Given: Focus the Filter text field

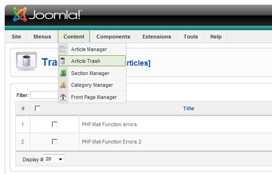Looking at the screenshot, I should coord(44,95).
